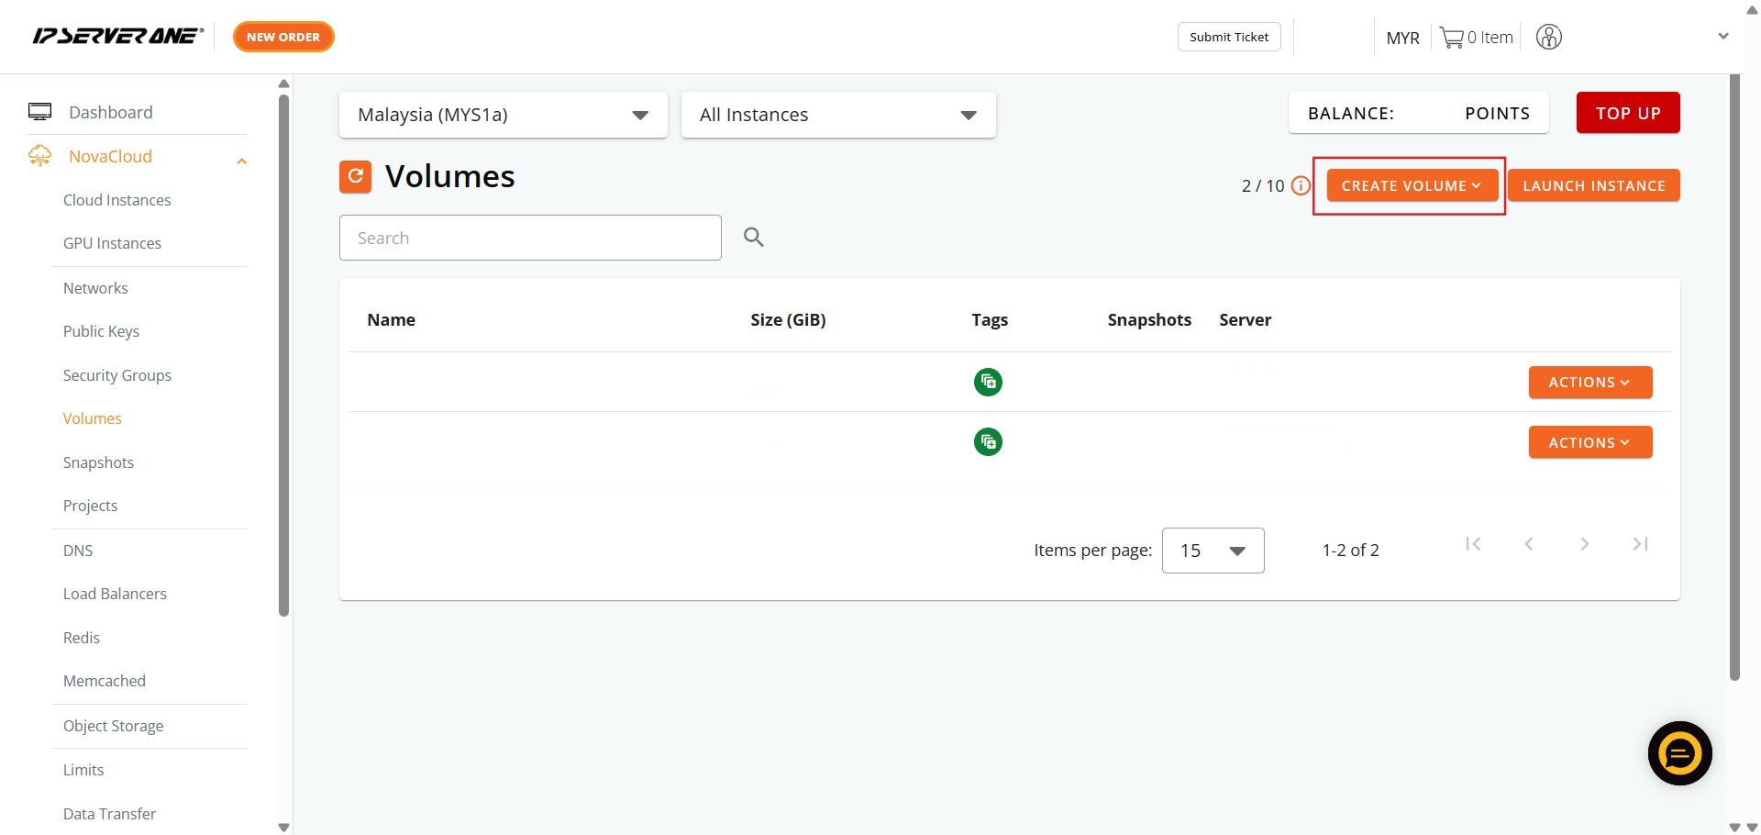
Task: Open the user account profile icon
Action: [x=1548, y=38]
